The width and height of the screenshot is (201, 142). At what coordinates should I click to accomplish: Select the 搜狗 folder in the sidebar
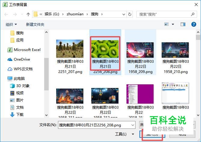click(17, 33)
